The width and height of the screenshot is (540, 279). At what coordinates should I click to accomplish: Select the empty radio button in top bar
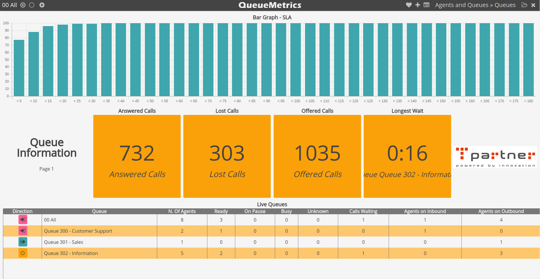(x=32, y=5)
